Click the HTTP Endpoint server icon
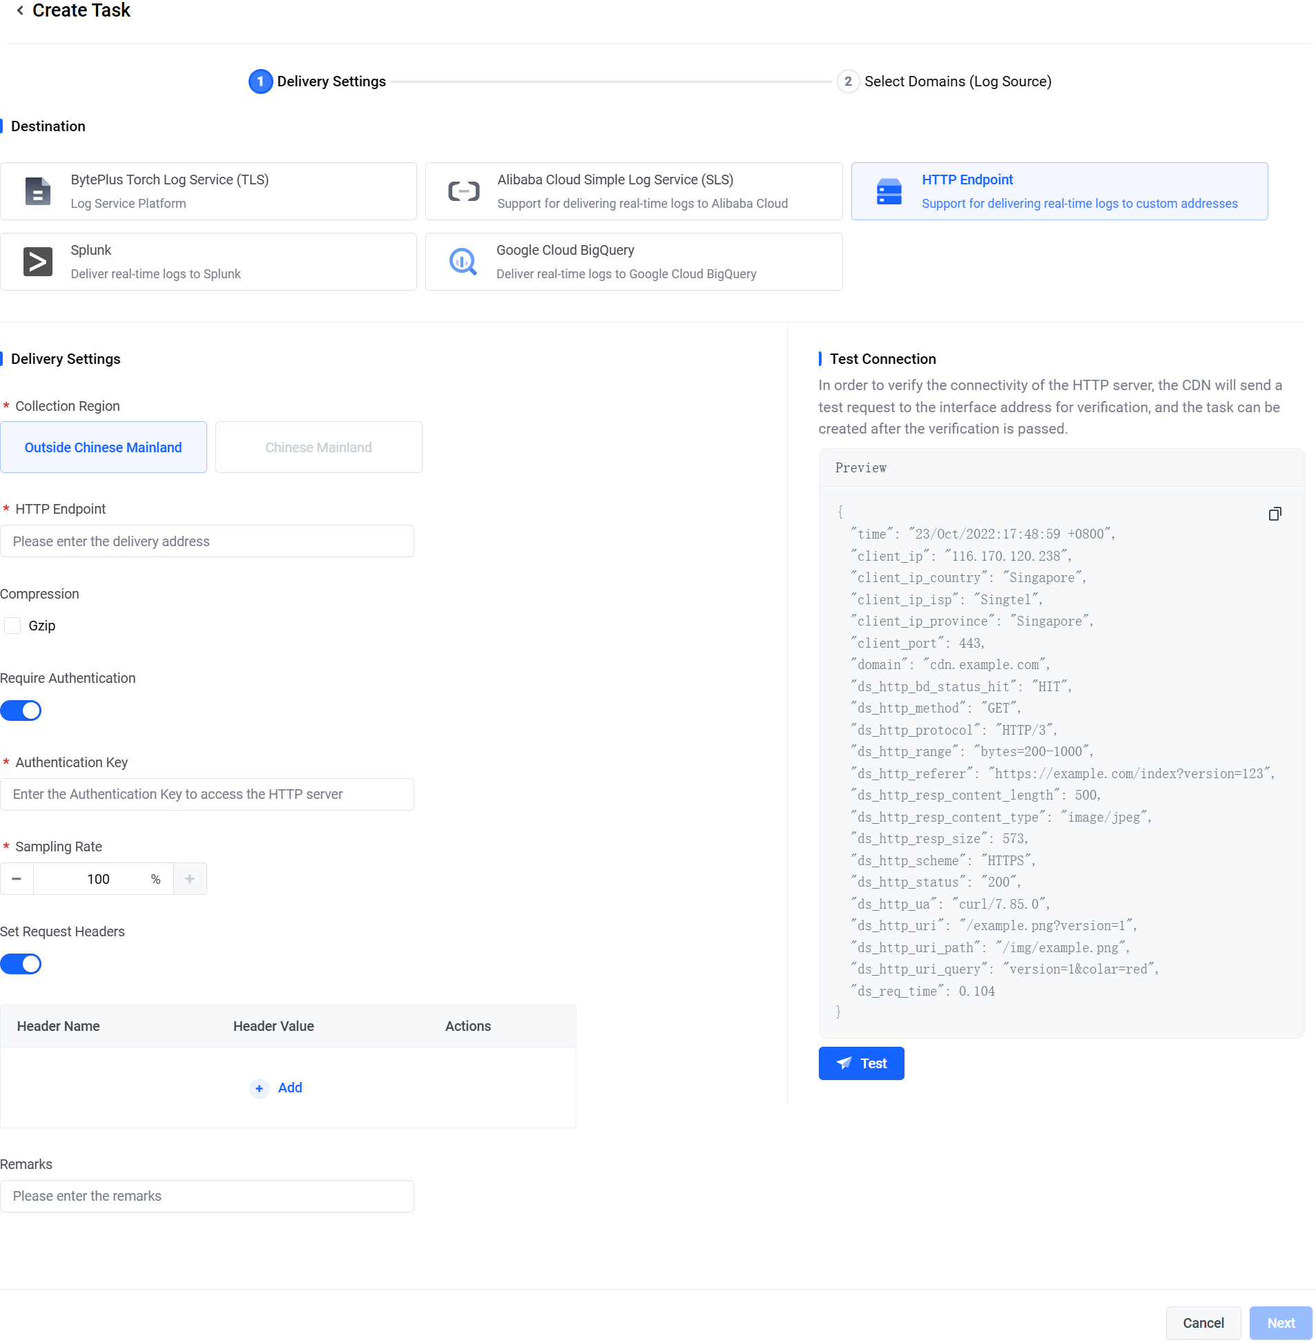The image size is (1316, 1343). click(889, 191)
